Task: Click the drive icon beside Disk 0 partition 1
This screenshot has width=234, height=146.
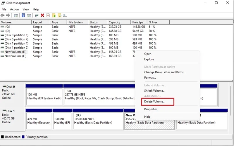Action: tap(2, 35)
